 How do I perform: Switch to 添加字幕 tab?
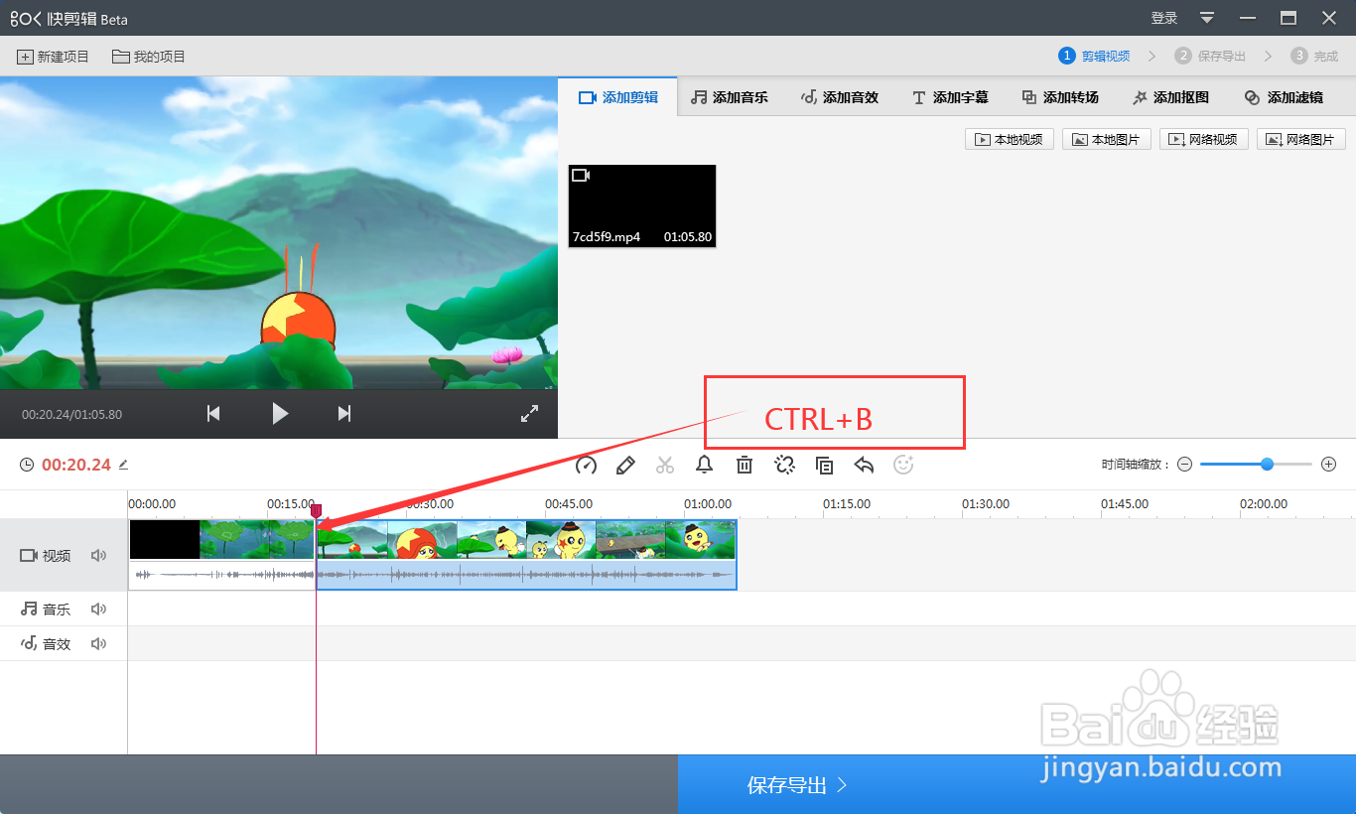coord(950,97)
